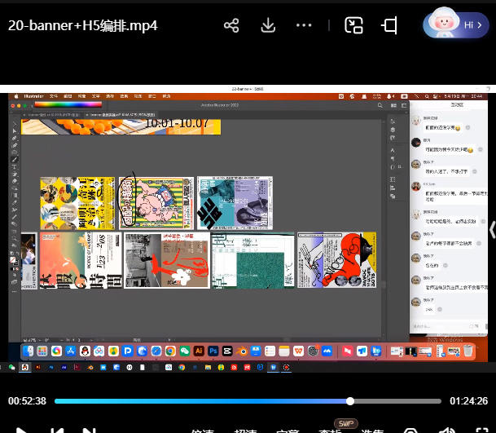Click the crop/rotate screen icon

pos(390,25)
